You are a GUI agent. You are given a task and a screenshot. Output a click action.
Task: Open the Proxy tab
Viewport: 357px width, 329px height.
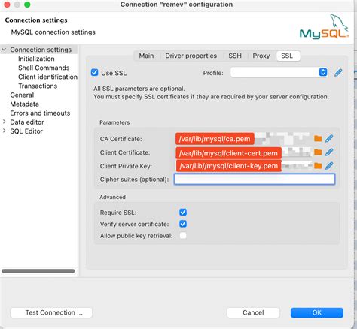[x=261, y=56]
